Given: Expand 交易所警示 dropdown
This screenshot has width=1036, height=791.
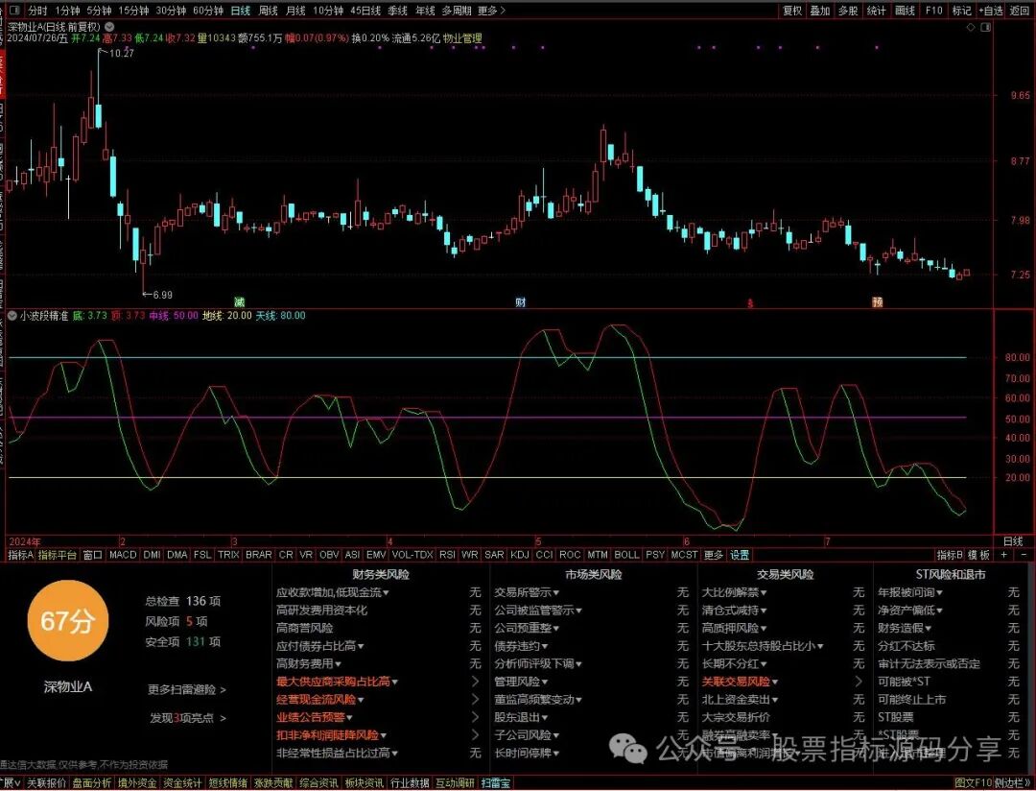Looking at the screenshot, I should (527, 592).
